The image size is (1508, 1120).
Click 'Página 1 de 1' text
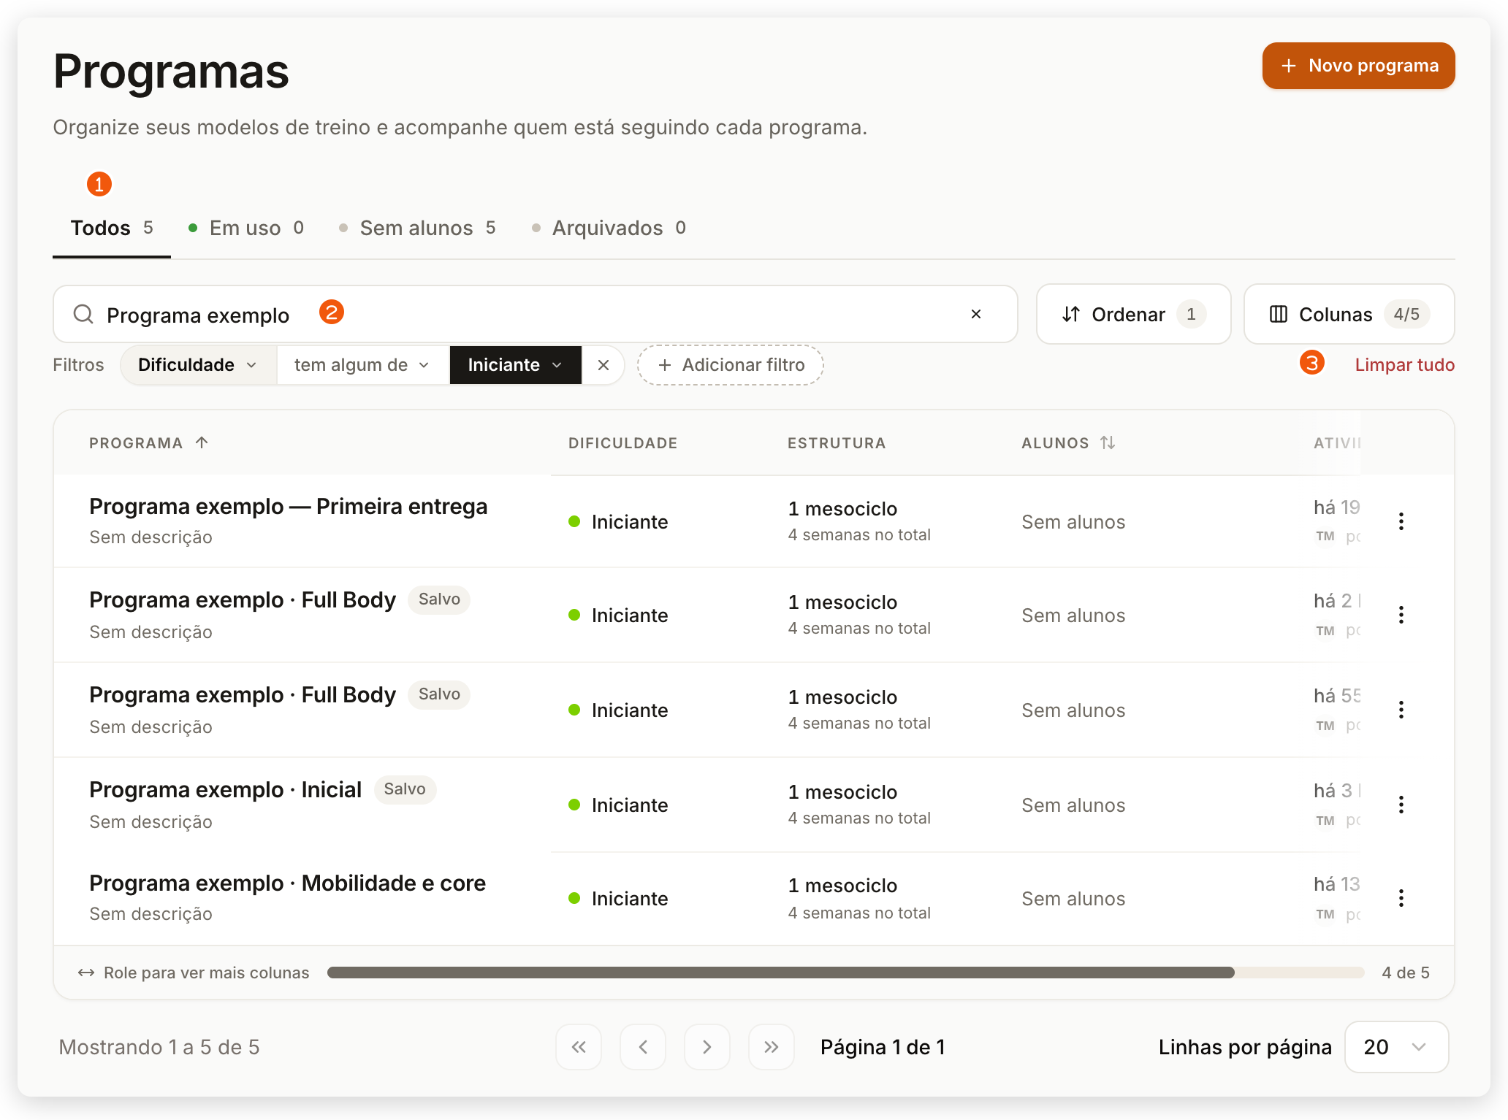(883, 1047)
